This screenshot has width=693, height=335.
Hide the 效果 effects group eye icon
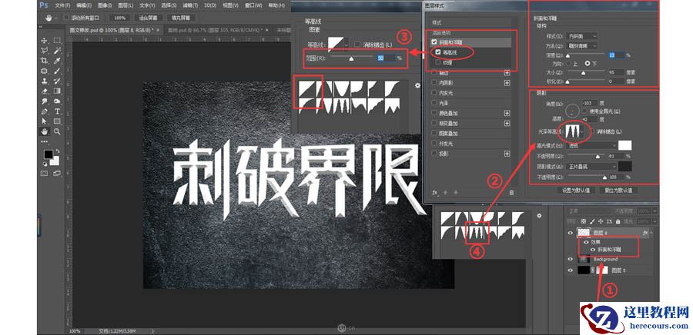[587, 242]
